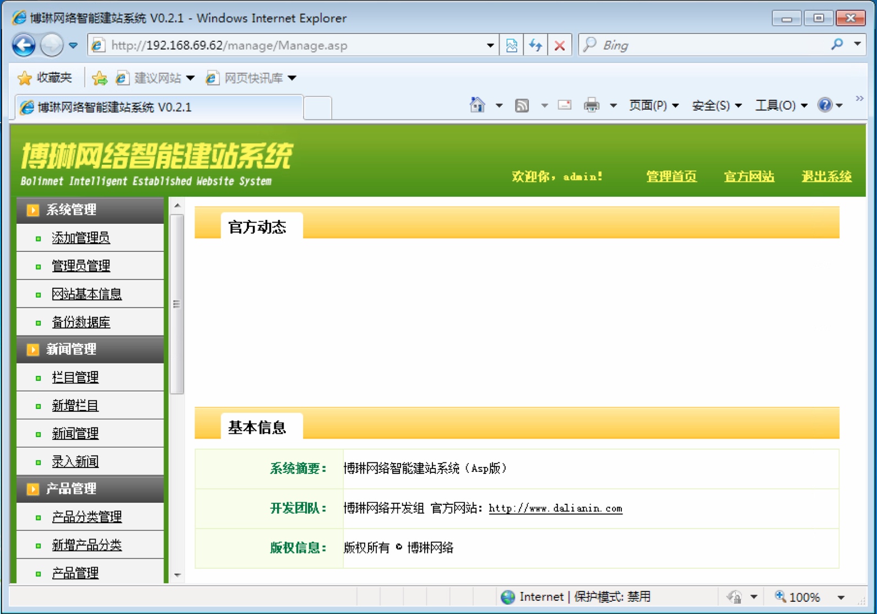Click the Internet Explorer title bar icon
Image resolution: width=877 pixels, height=614 pixels.
19,18
